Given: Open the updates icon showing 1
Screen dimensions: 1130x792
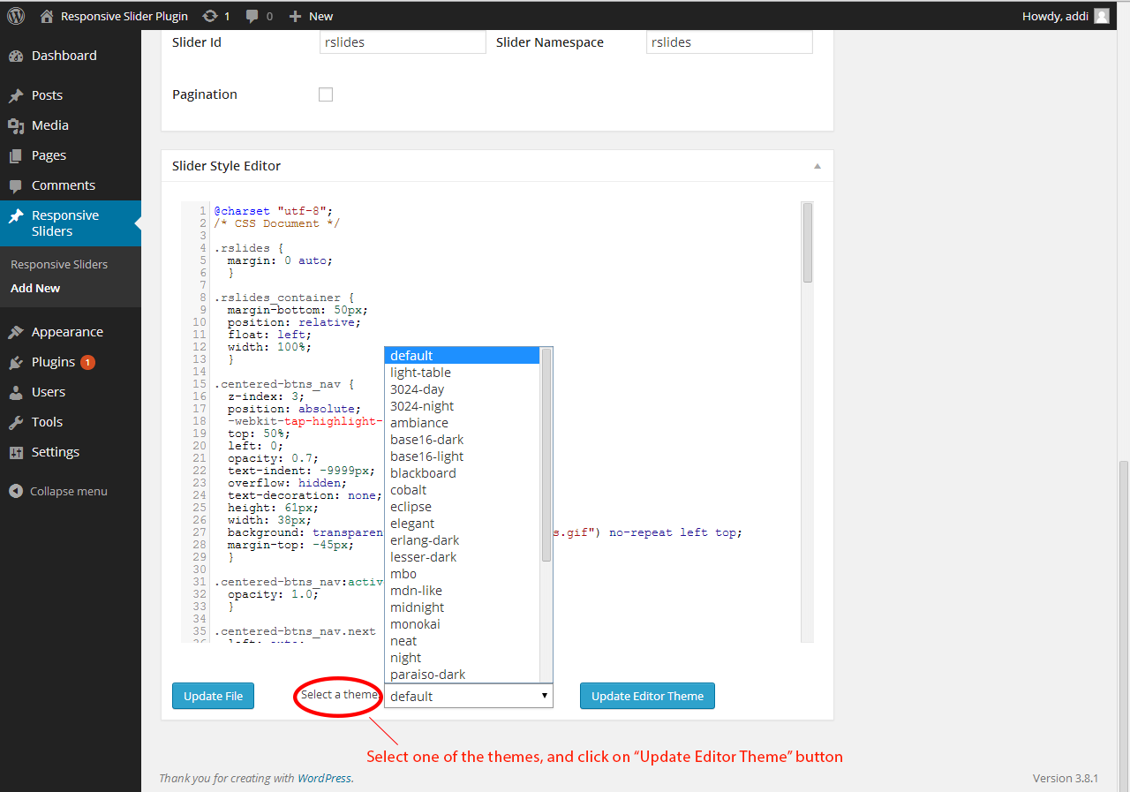Looking at the screenshot, I should (x=209, y=16).
